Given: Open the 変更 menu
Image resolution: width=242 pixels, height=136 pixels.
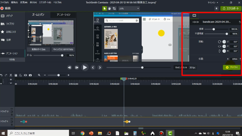Looking at the screenshot, I should click(24, 2).
